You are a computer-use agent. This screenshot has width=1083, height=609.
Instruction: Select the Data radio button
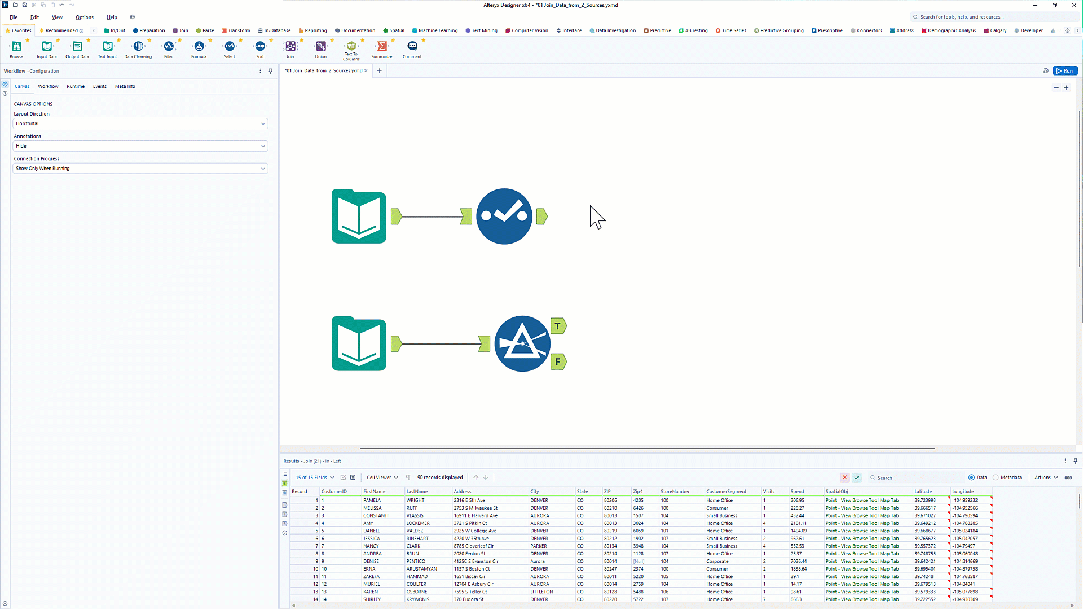971,478
